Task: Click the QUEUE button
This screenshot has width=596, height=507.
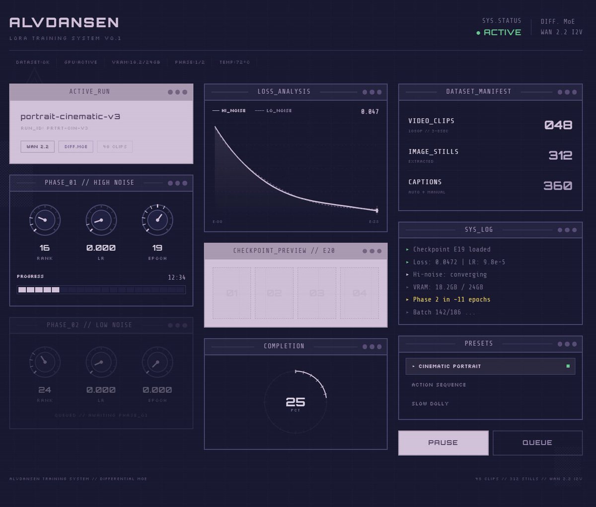Action: tap(537, 443)
